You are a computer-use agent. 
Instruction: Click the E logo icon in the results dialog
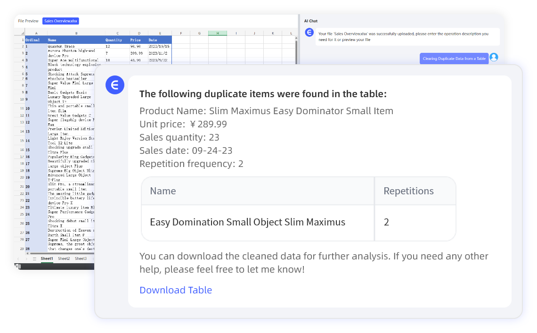point(115,85)
